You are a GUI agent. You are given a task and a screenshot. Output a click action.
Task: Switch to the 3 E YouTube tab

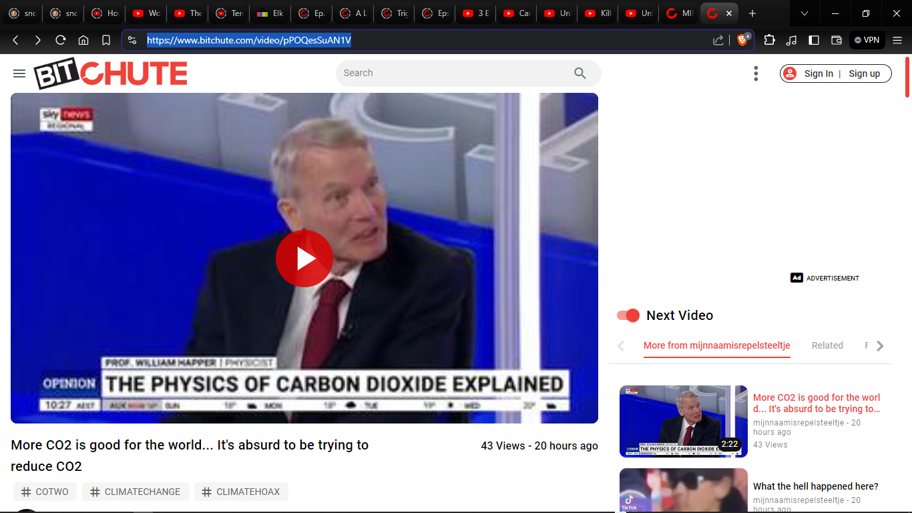476,13
